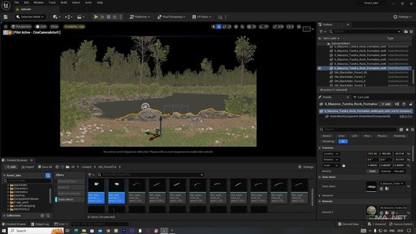416x234 pixels.
Task: Open the Help menu
Action: coord(99,3)
